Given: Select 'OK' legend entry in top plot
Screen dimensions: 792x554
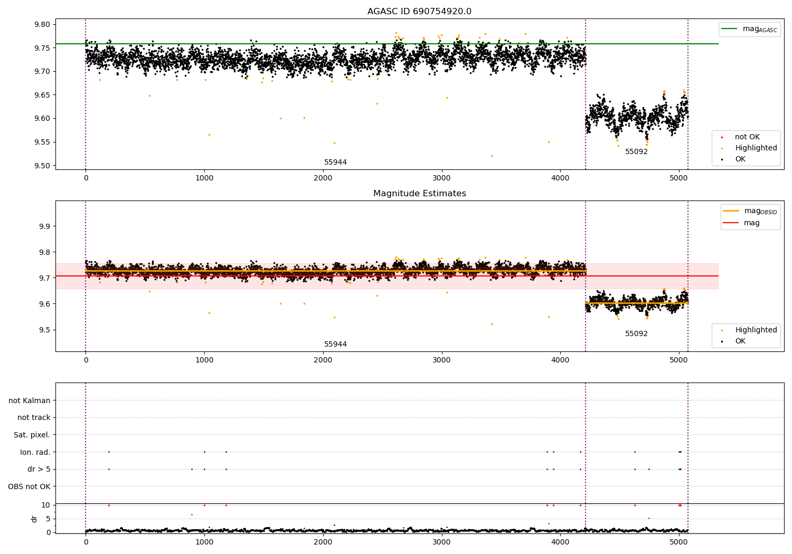Looking at the screenshot, I should click(x=740, y=159).
